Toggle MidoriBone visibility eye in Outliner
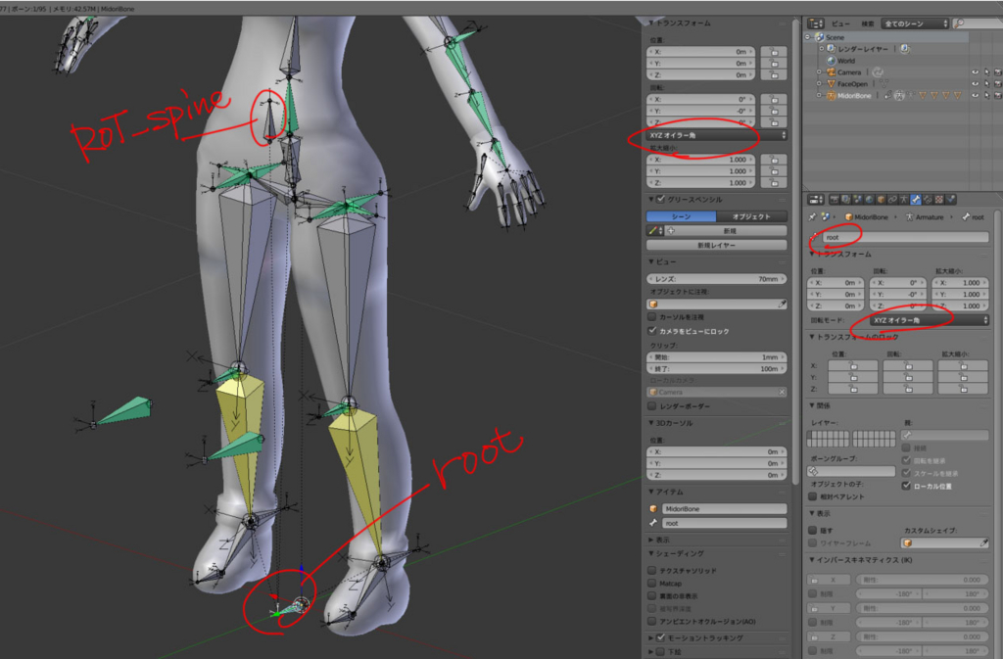Screen dimensions: 1003x659 pyautogui.click(x=976, y=96)
